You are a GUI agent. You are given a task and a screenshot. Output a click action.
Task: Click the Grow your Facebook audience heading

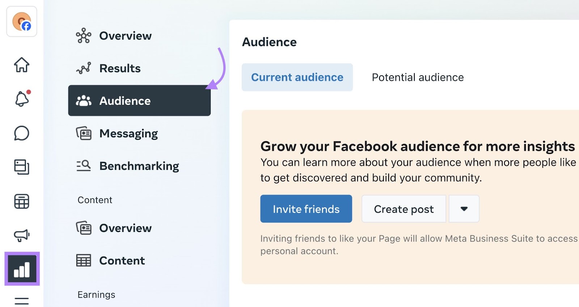[x=418, y=146]
